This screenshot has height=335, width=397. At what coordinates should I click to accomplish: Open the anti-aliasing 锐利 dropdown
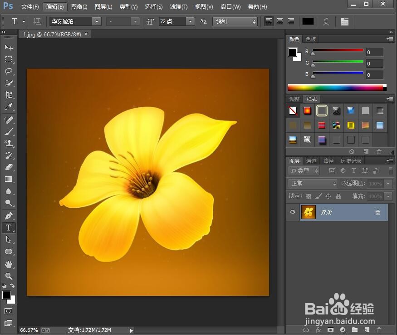235,21
